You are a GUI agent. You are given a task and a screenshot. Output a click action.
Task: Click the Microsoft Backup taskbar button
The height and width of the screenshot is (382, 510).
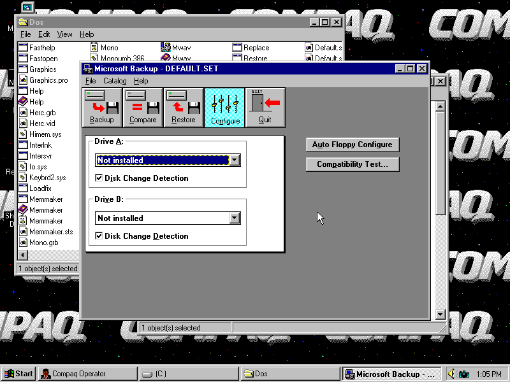pos(391,374)
